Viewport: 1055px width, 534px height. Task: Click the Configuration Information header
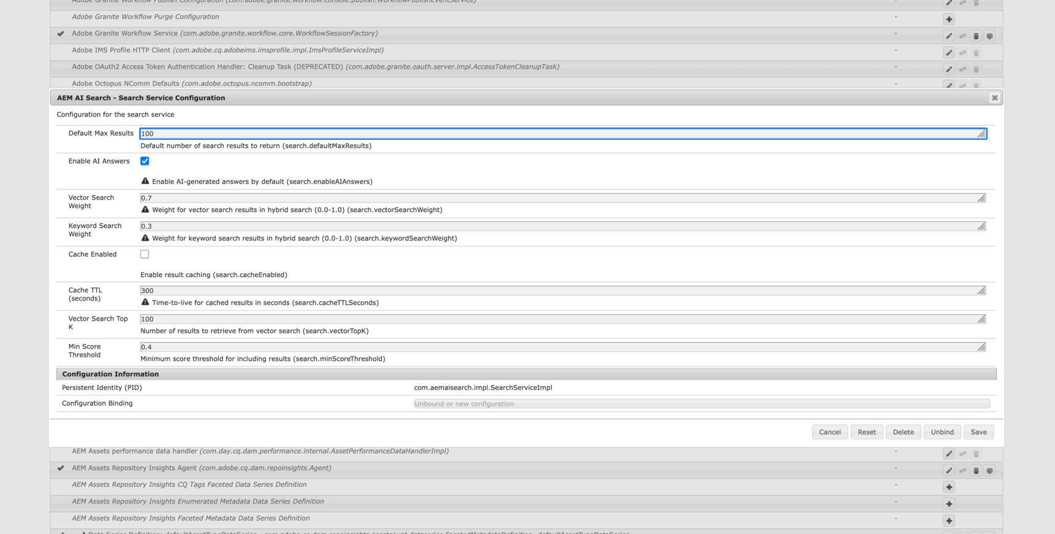[x=526, y=374]
